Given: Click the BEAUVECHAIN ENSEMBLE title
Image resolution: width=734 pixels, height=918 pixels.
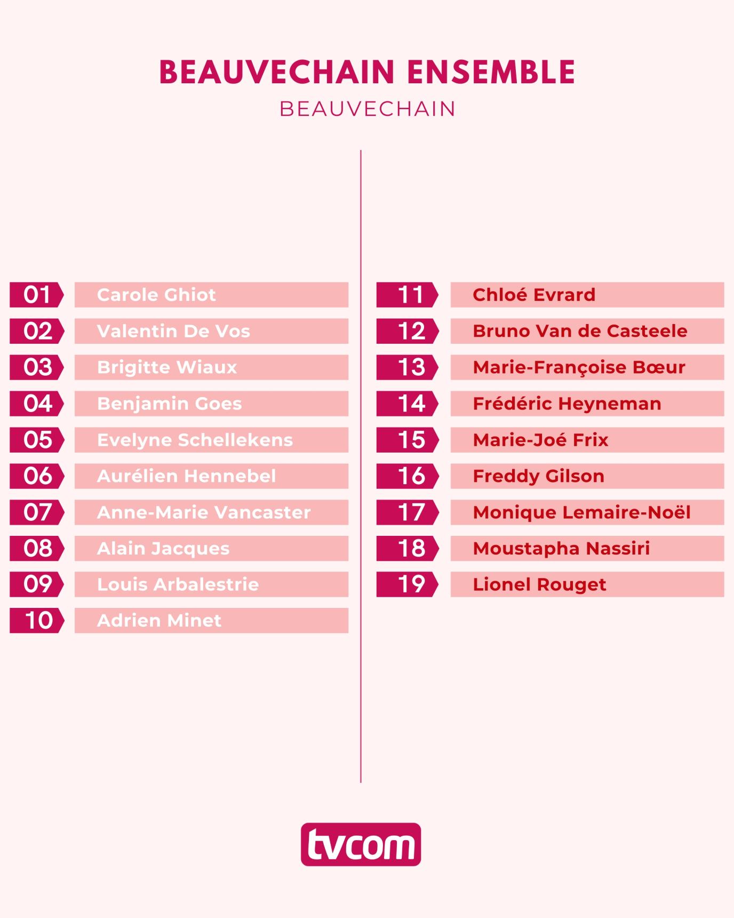Looking at the screenshot, I should [x=367, y=72].
